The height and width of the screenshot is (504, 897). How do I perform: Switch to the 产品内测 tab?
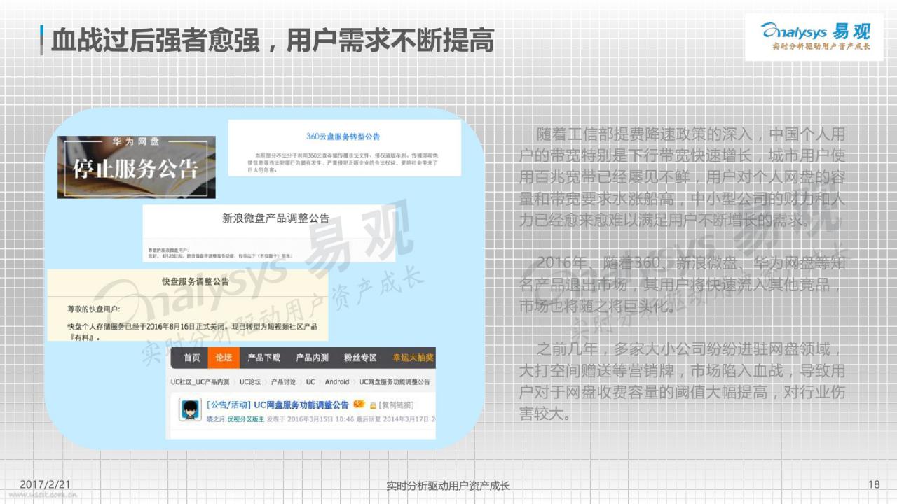[312, 358]
